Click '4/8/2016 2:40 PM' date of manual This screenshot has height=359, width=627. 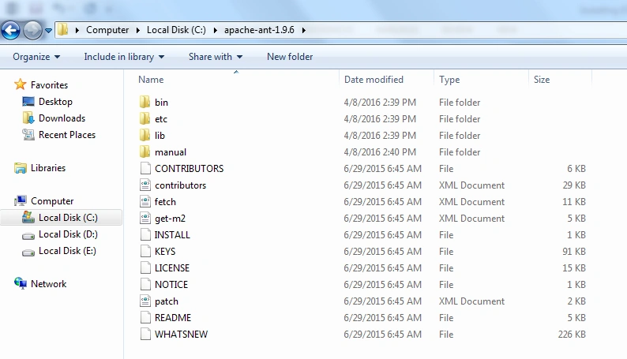click(380, 152)
